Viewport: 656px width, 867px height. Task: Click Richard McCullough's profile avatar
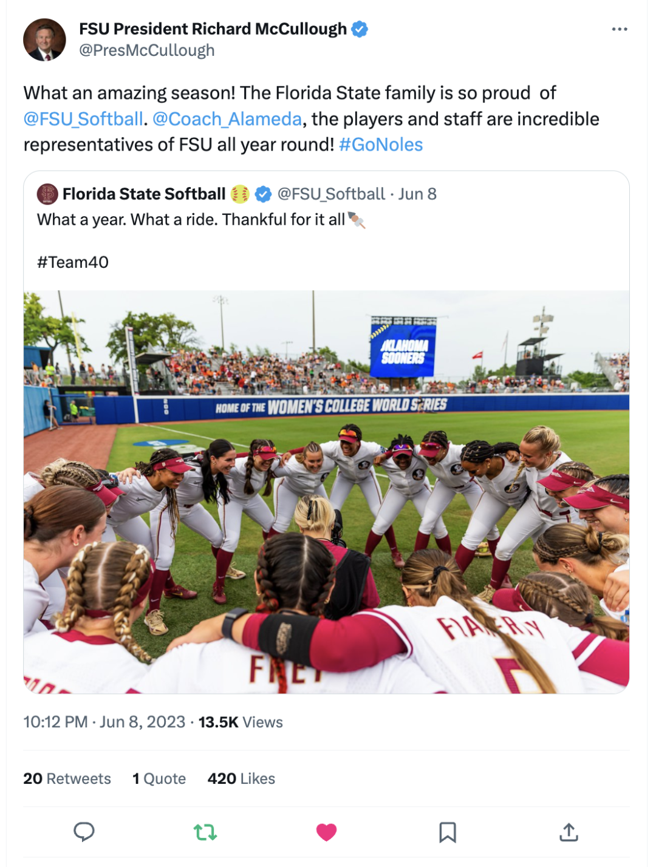[x=44, y=39]
